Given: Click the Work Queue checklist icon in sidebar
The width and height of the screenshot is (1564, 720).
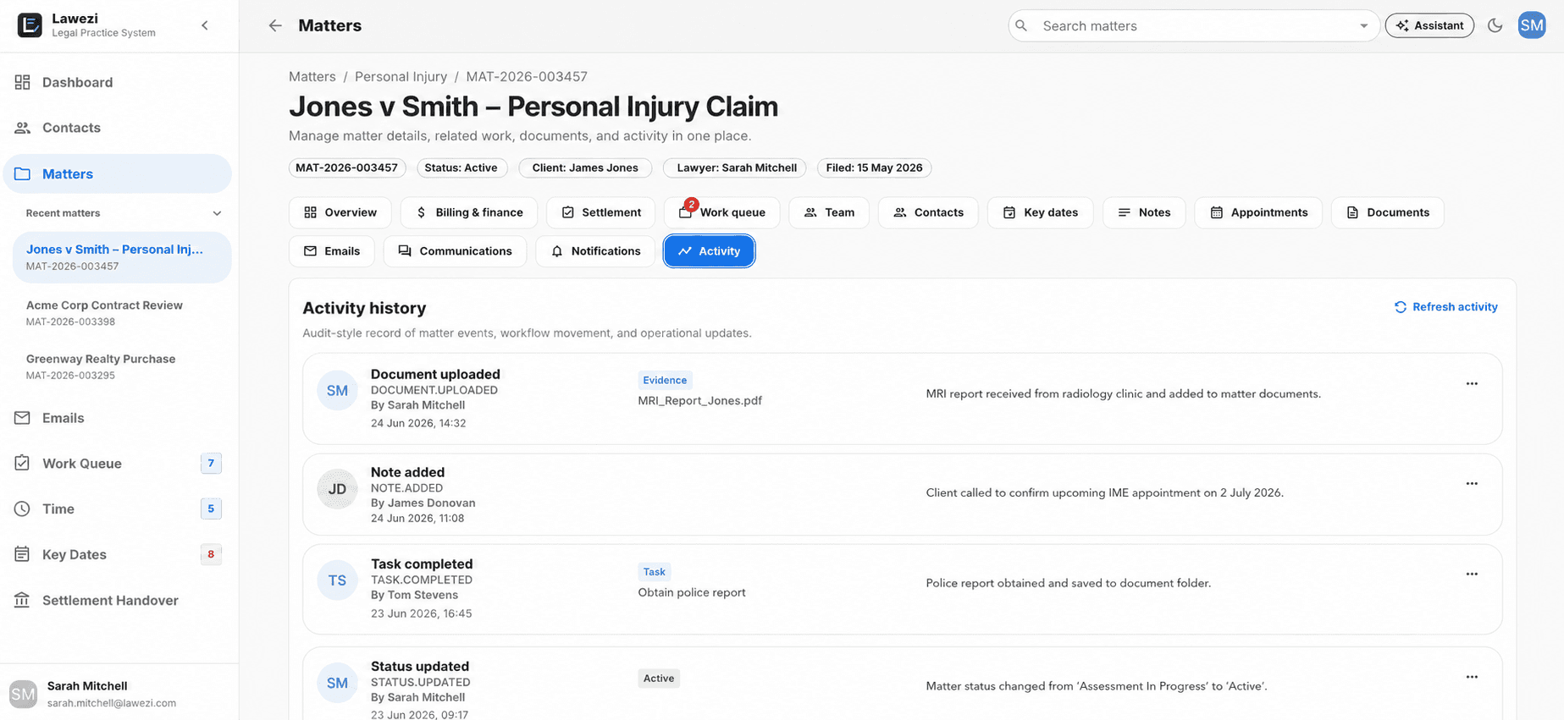Looking at the screenshot, I should coord(23,463).
